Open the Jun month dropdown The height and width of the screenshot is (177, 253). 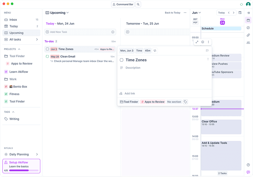click(x=196, y=13)
